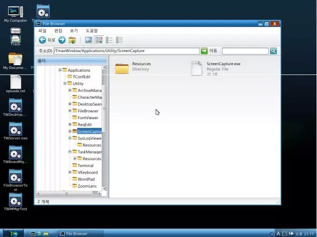Image resolution: width=317 pixels, height=237 pixels.
Task: Switch to list view mode
Action: (109, 40)
